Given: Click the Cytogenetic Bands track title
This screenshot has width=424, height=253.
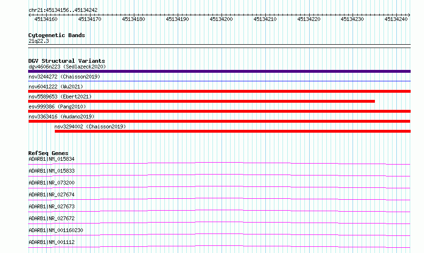Looking at the screenshot, I should [57, 35].
